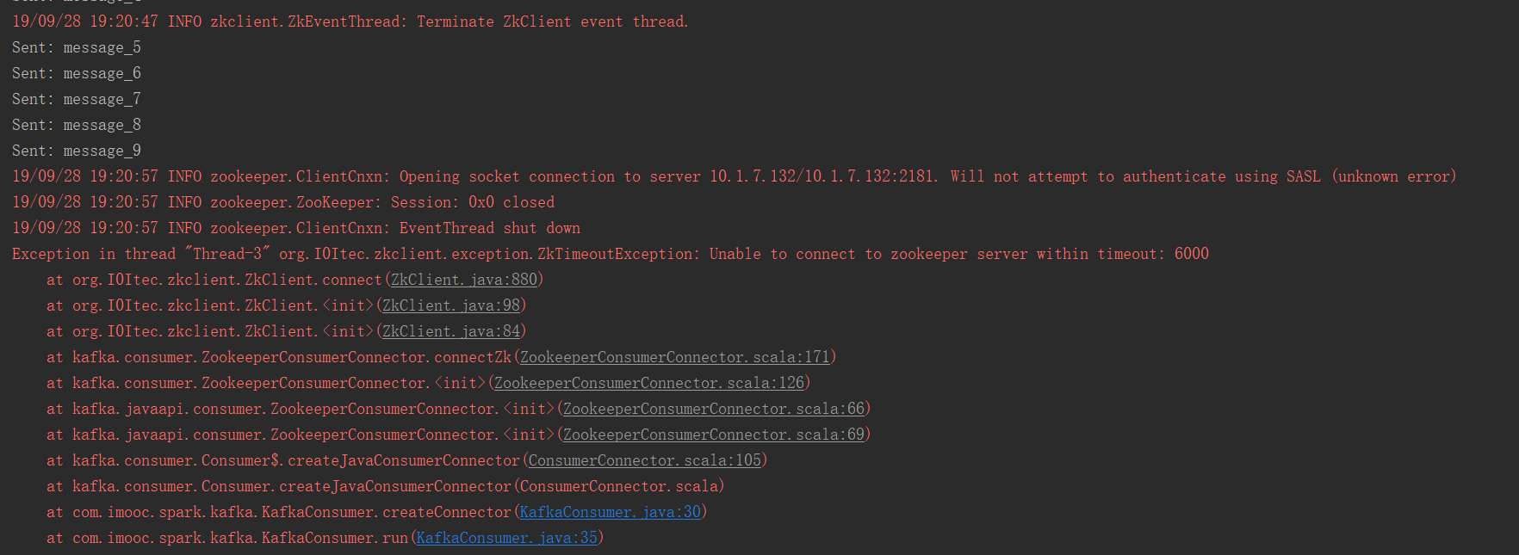Click the 'Terminate ZkClient event thread' log line
The image size is (1519, 555).
(x=350, y=22)
